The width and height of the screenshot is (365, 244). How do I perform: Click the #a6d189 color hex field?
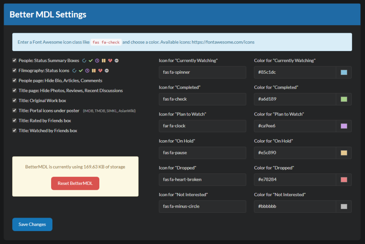coord(295,99)
